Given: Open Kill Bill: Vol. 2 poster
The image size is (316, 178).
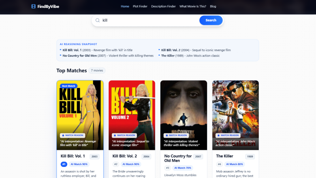Looking at the screenshot, I should [132, 115].
